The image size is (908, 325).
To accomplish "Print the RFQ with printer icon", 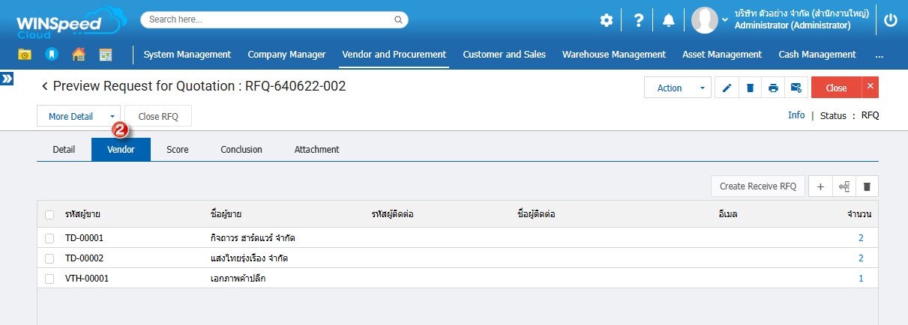I will tap(773, 88).
